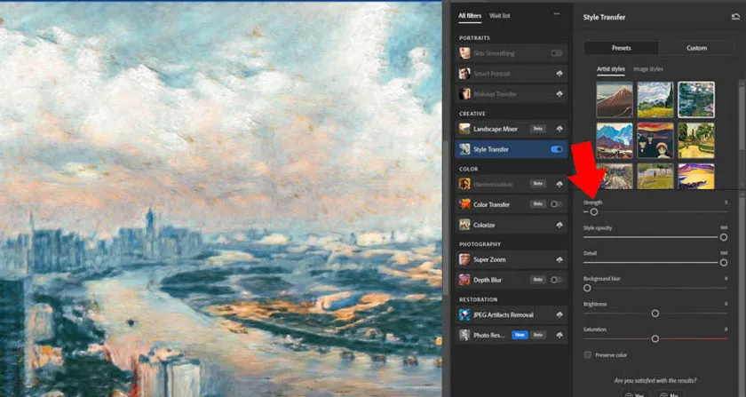This screenshot has width=746, height=397.
Task: Download the Landscape Mixer filter via cloud icon
Action: click(x=559, y=129)
